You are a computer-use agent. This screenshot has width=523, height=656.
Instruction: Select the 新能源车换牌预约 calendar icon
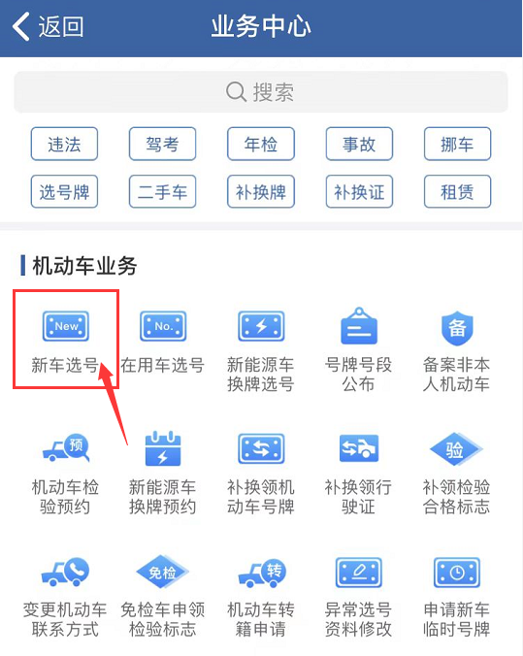tap(163, 448)
